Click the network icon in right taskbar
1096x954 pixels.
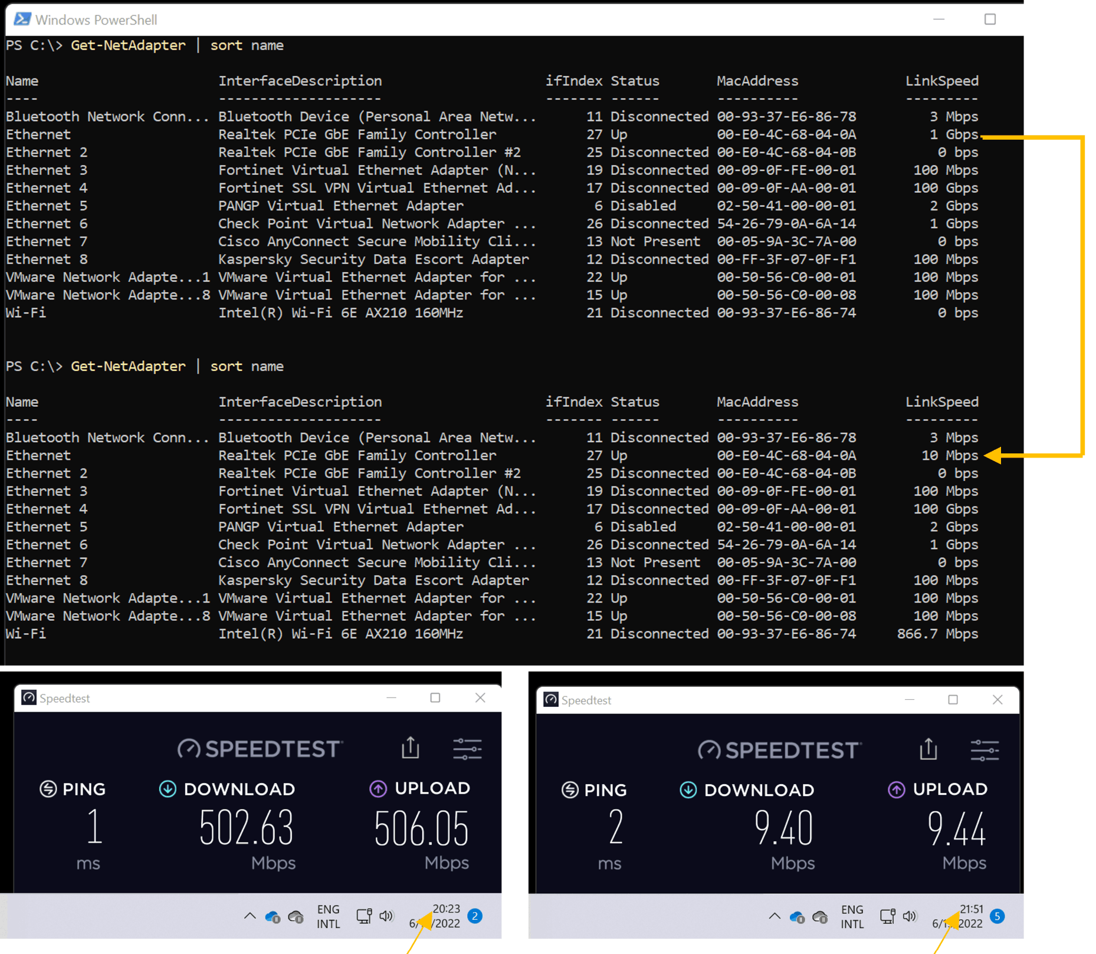(x=887, y=916)
